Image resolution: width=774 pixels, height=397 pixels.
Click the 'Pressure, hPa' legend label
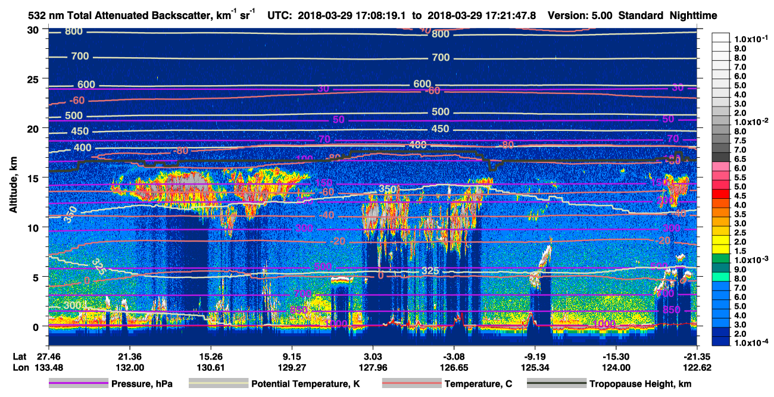click(x=142, y=384)
